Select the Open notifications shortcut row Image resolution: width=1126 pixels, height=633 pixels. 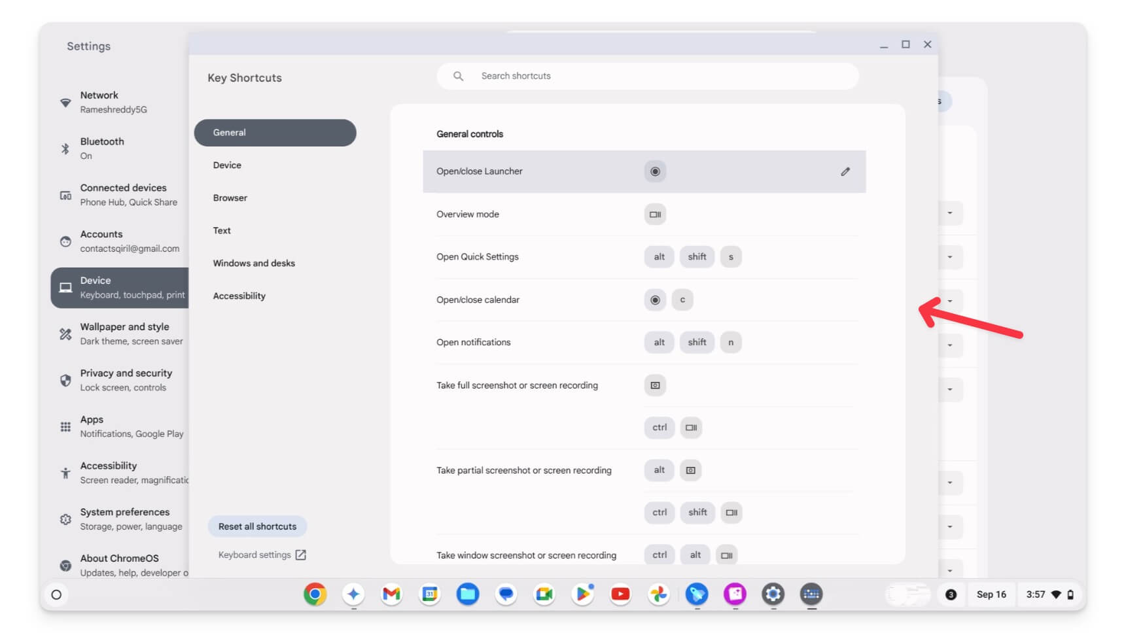(644, 342)
